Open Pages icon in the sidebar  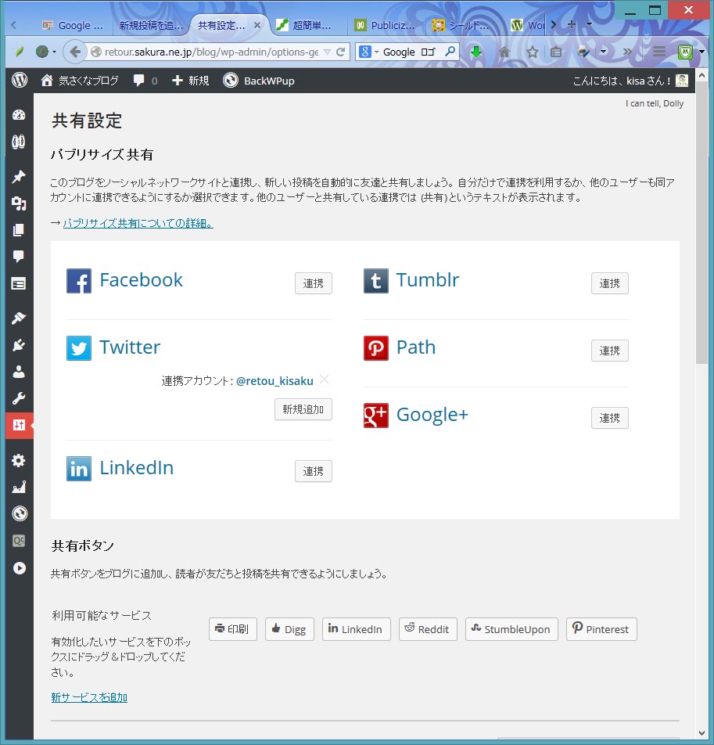[19, 230]
